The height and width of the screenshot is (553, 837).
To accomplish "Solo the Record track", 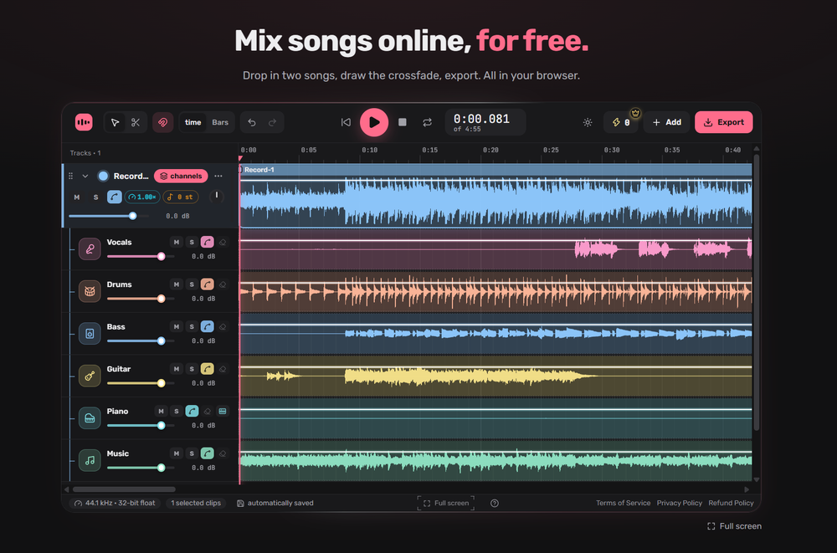I will pos(95,197).
